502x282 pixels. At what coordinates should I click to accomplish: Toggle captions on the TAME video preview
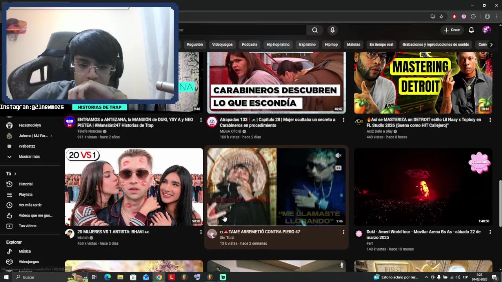(x=338, y=168)
